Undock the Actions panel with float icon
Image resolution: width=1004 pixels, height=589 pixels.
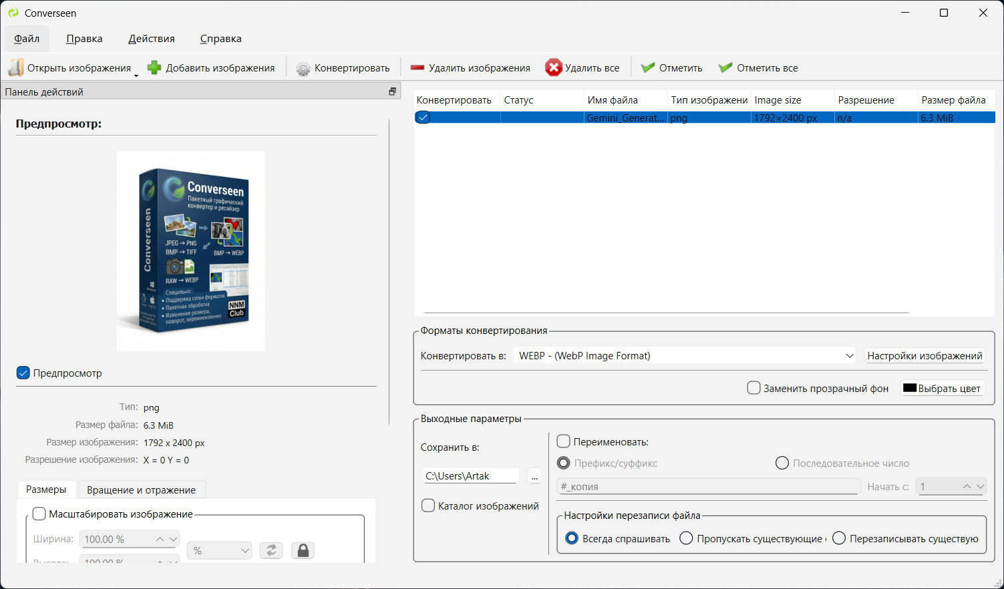392,91
